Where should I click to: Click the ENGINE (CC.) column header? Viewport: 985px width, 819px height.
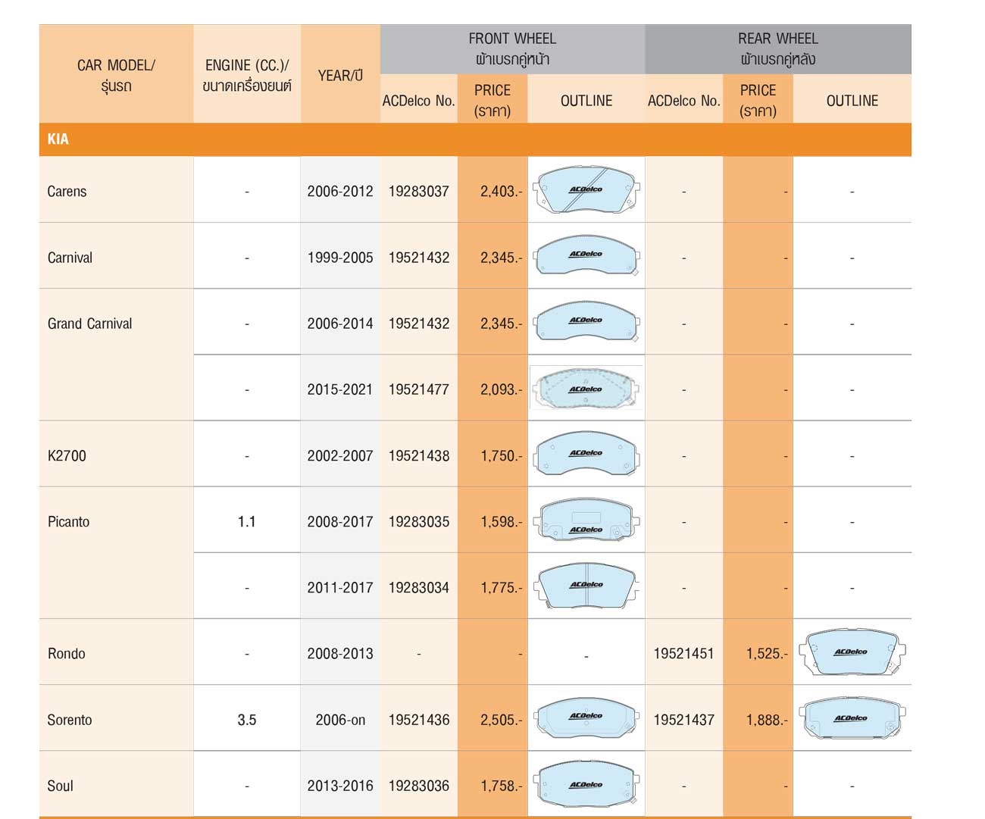coord(247,75)
